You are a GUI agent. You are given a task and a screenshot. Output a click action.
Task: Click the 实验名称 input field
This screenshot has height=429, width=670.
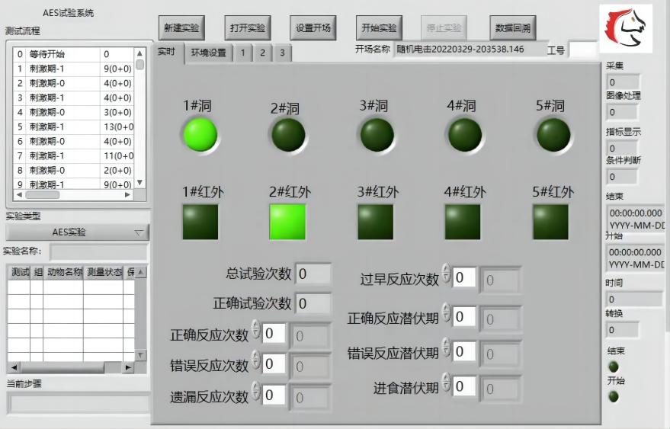point(99,252)
